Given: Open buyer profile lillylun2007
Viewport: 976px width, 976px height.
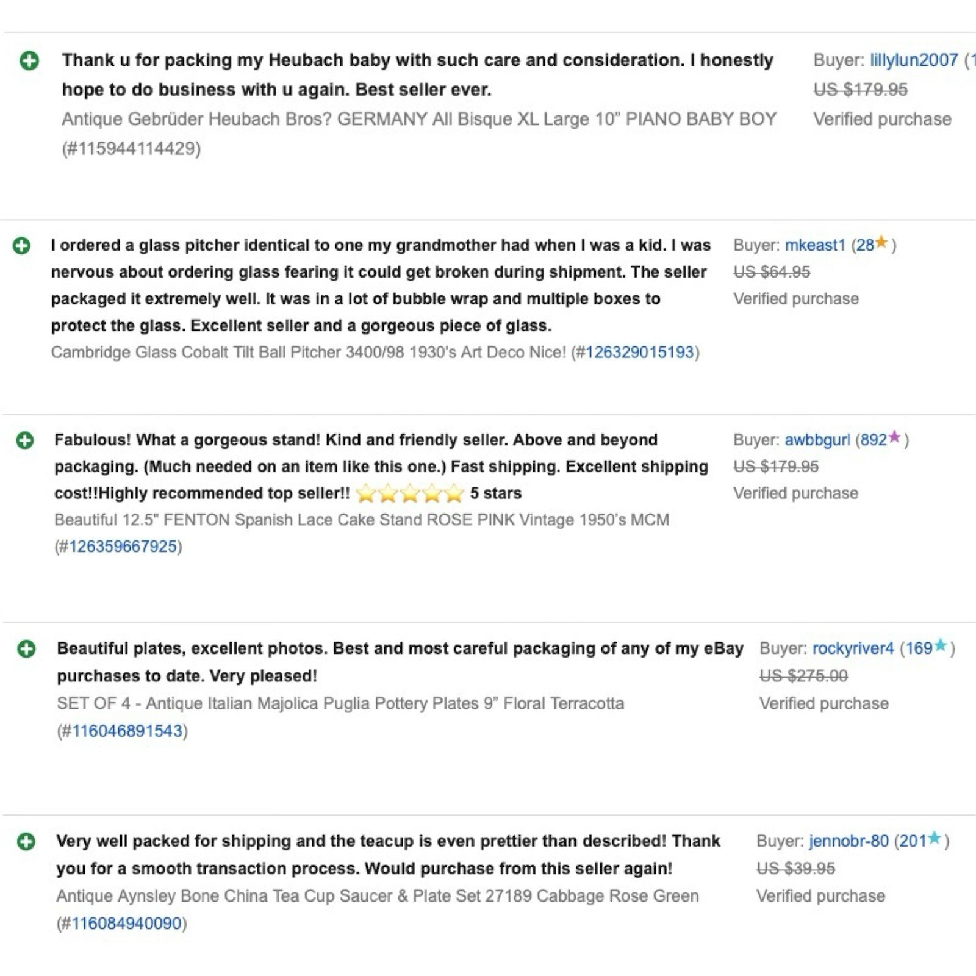Looking at the screenshot, I should tap(914, 60).
